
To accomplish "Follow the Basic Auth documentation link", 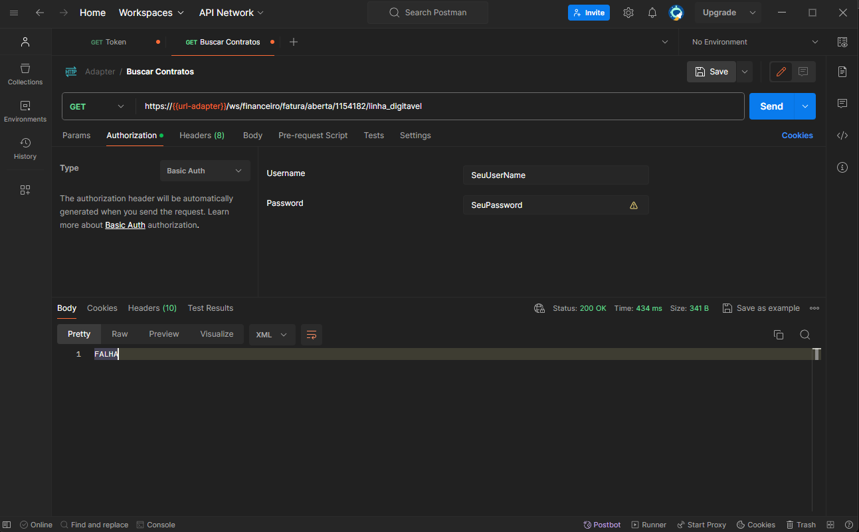I will pyautogui.click(x=125, y=225).
